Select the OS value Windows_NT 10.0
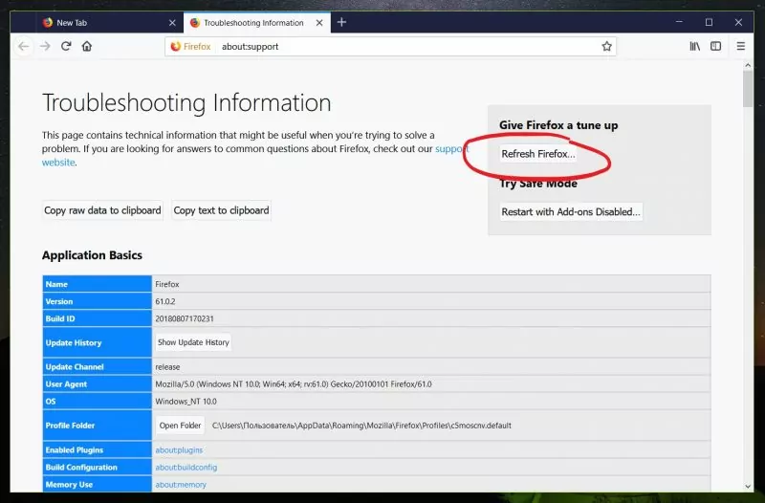The height and width of the screenshot is (503, 765). tap(186, 402)
